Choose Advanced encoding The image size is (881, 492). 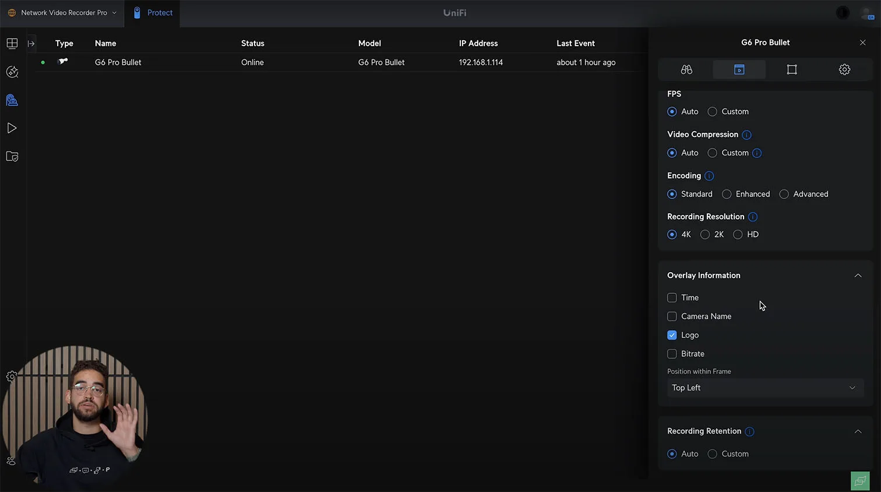784,194
